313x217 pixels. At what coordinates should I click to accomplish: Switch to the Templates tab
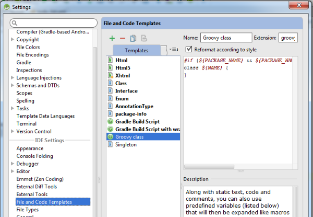point(137,50)
